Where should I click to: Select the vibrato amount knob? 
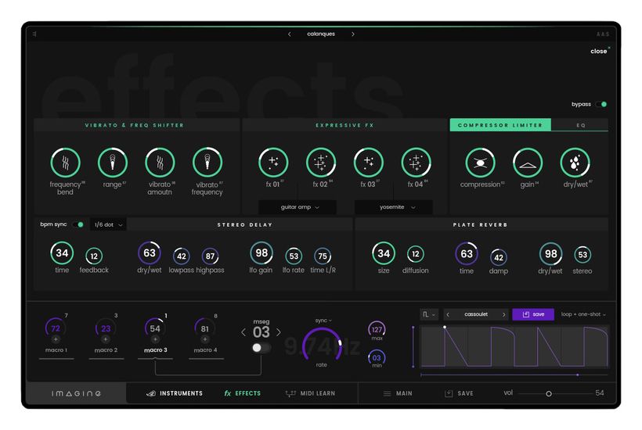[x=160, y=163]
